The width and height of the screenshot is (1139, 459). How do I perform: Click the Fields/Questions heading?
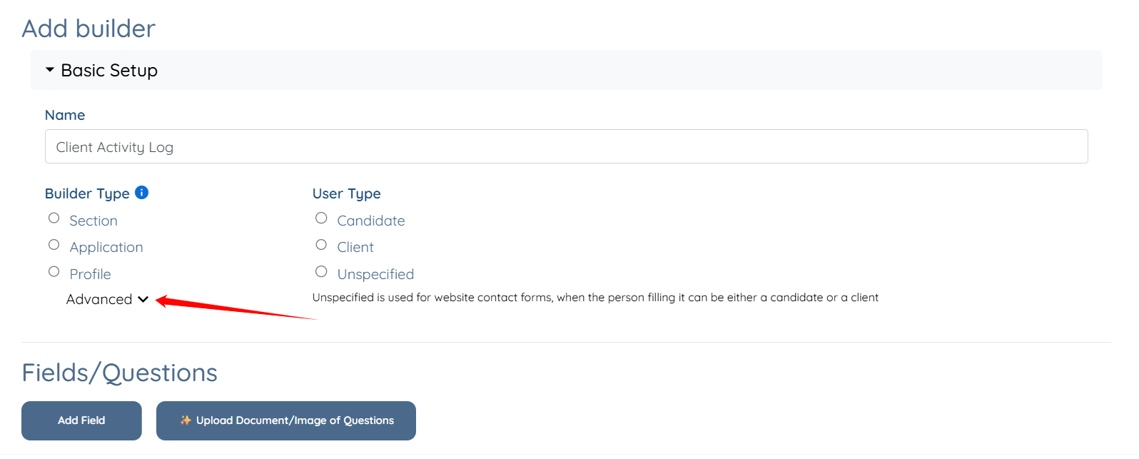click(x=119, y=373)
